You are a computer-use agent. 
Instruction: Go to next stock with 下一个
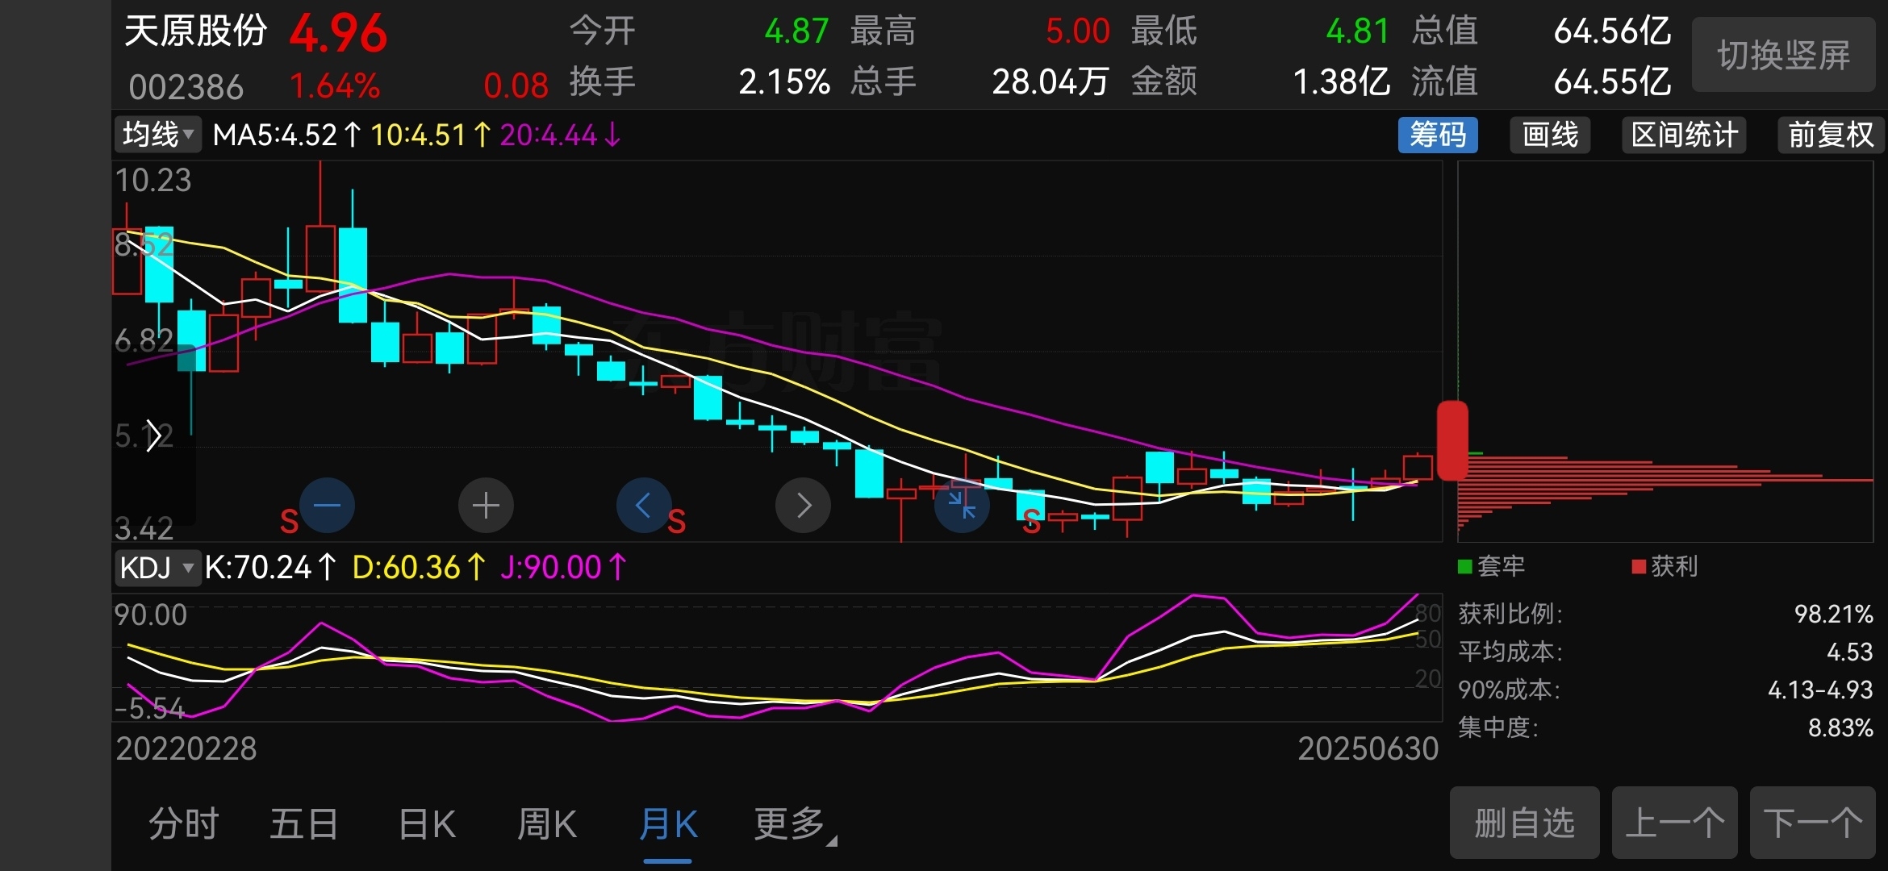click(x=1812, y=823)
